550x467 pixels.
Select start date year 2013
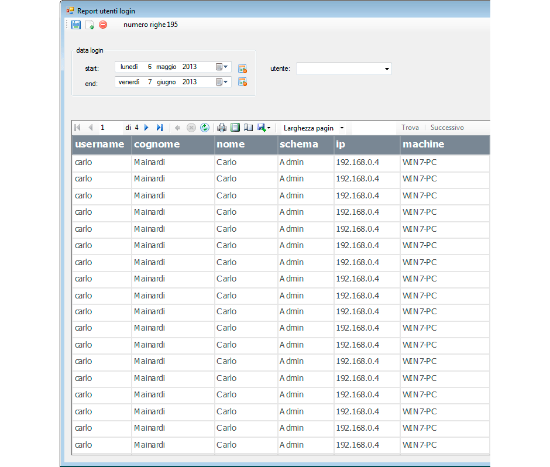(190, 67)
